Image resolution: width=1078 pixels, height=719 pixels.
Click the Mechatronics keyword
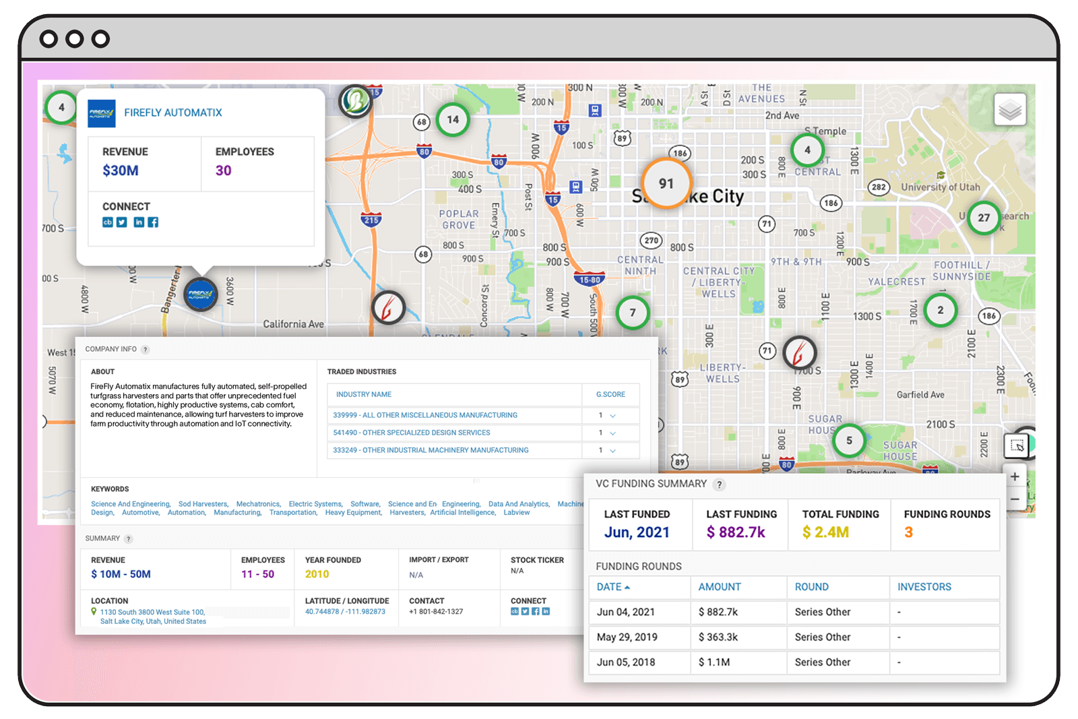259,504
